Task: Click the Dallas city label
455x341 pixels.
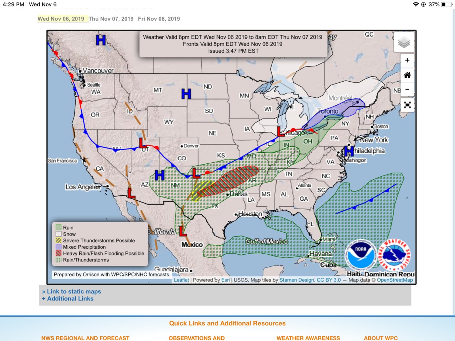Action: tap(239, 194)
